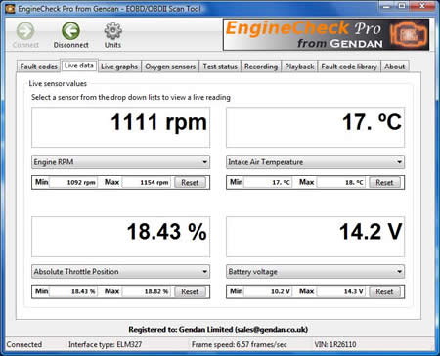Close the EngineCheck Pro window

click(422, 6)
